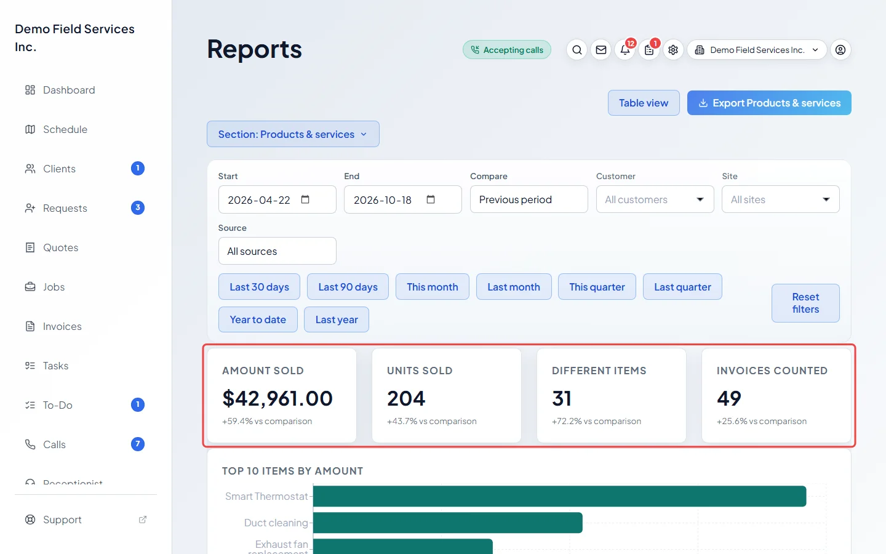Switch to Table view
Screen dimensions: 886x554
click(x=644, y=103)
